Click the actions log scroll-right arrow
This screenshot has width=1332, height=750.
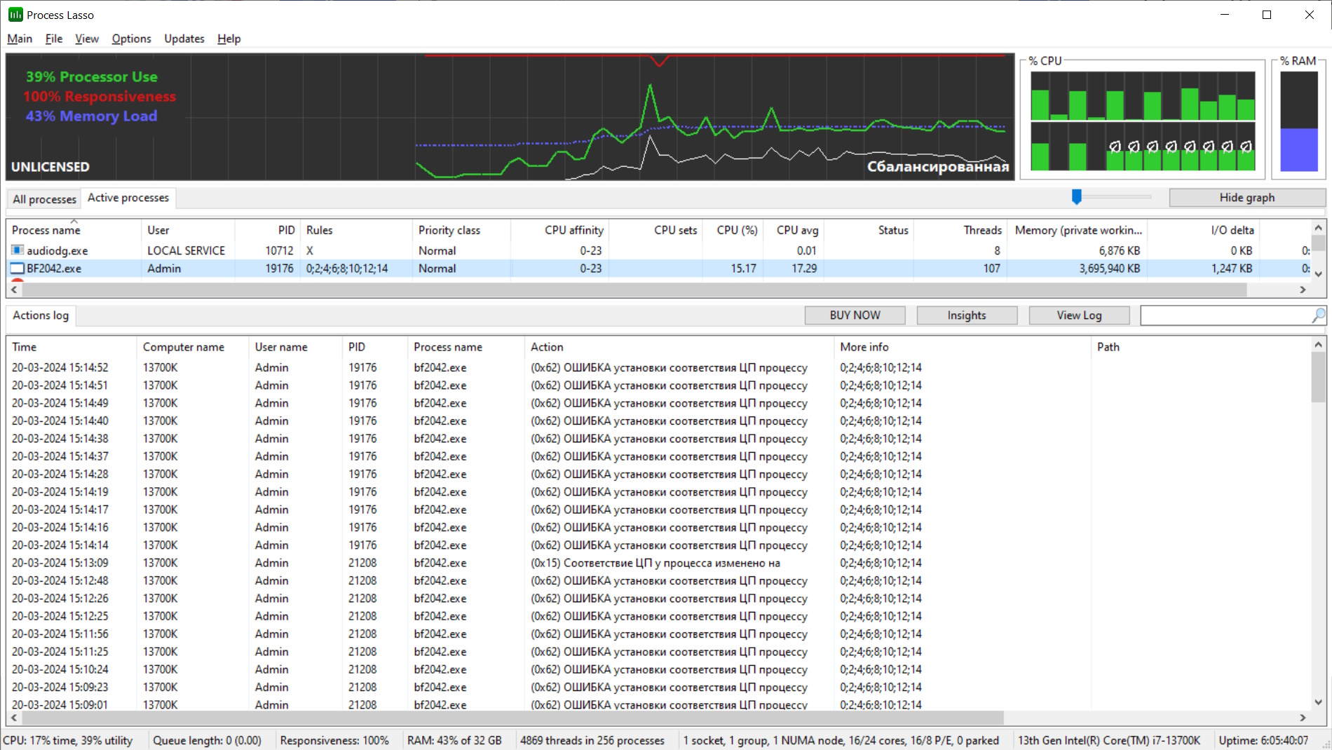pyautogui.click(x=1303, y=718)
